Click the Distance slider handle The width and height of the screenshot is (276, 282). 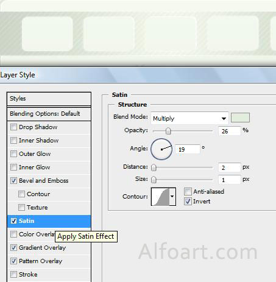point(154,167)
